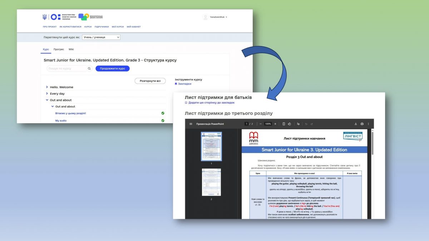This screenshot has height=241, width=429.
Task: Open Вітаємо у цьому розділі! lesson link
Action: (70, 113)
